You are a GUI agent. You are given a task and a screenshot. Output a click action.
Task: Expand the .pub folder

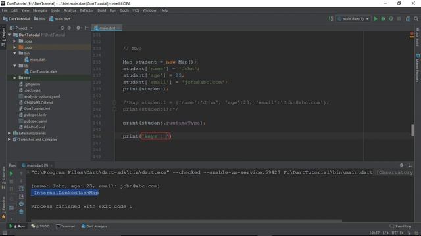pyautogui.click(x=14, y=47)
